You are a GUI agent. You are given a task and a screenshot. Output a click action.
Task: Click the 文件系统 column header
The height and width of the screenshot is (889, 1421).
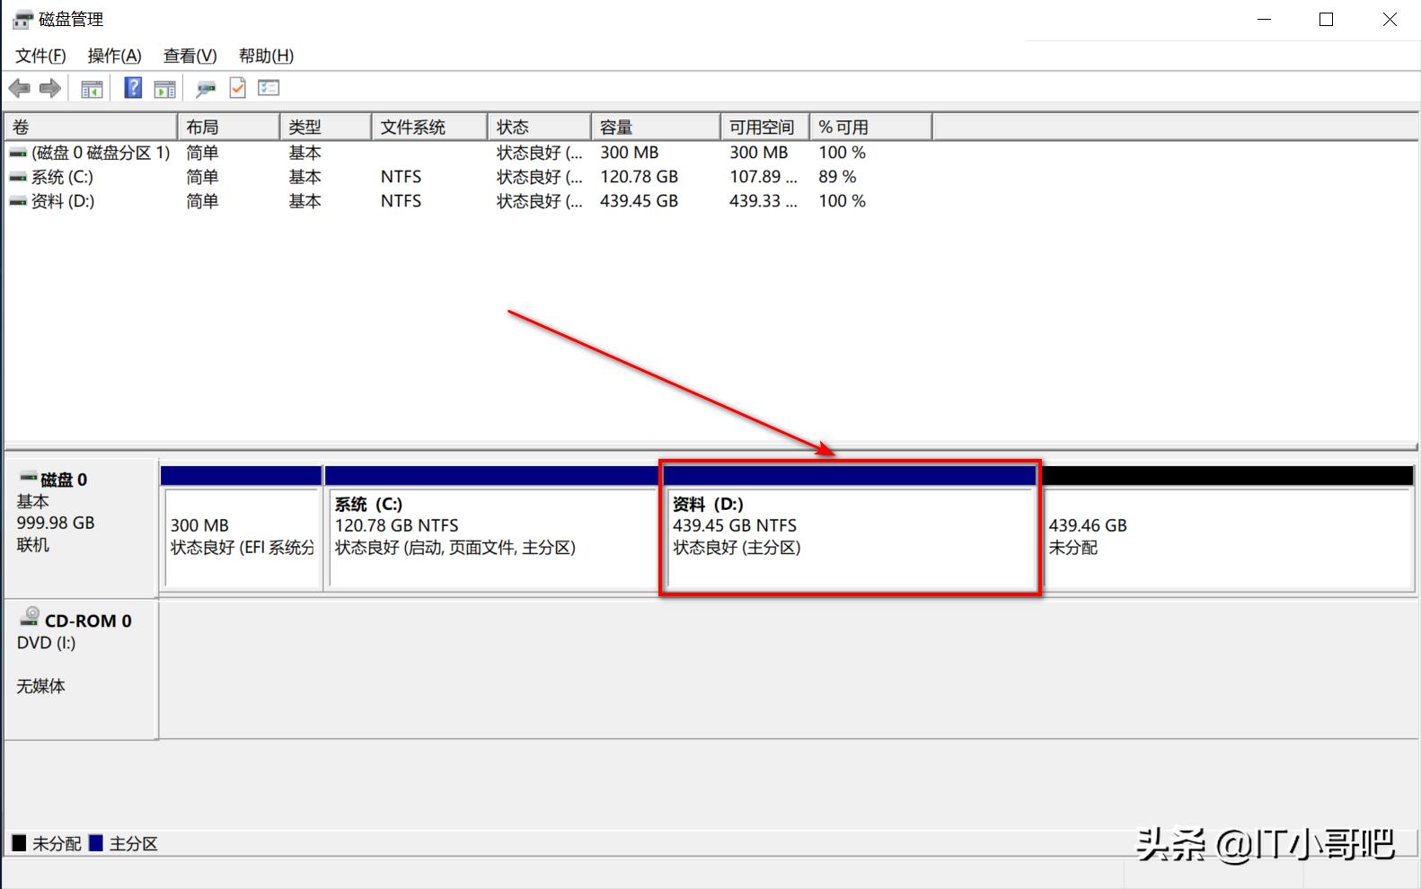(428, 128)
